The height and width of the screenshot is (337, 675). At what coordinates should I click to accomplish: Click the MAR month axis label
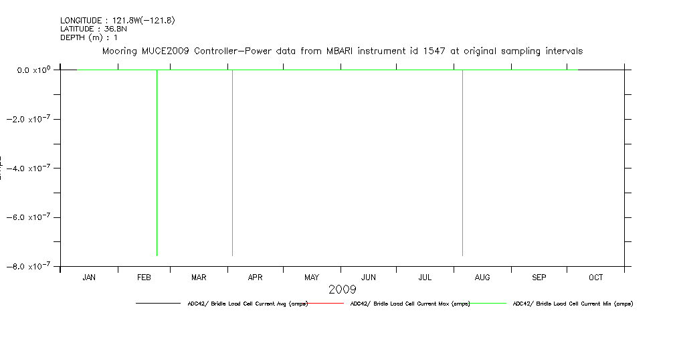tap(199, 277)
